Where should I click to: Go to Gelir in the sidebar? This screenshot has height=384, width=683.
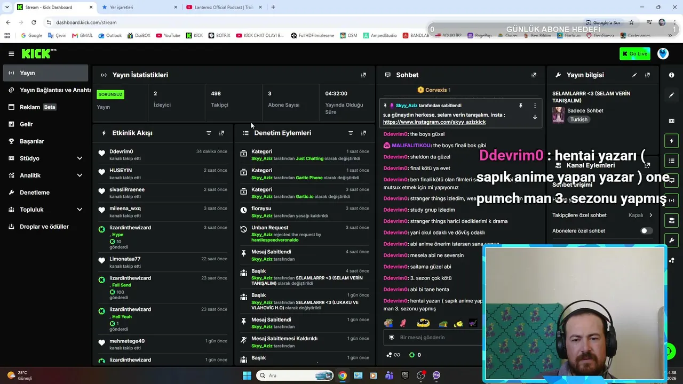[x=45, y=124]
